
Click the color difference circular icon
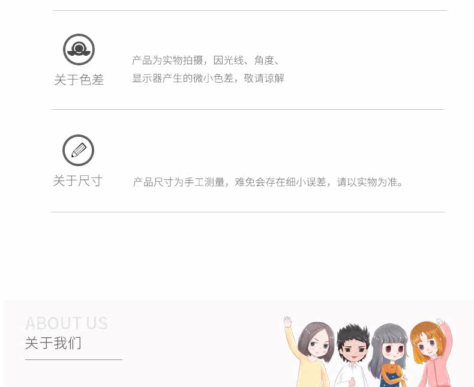pyautogui.click(x=79, y=49)
